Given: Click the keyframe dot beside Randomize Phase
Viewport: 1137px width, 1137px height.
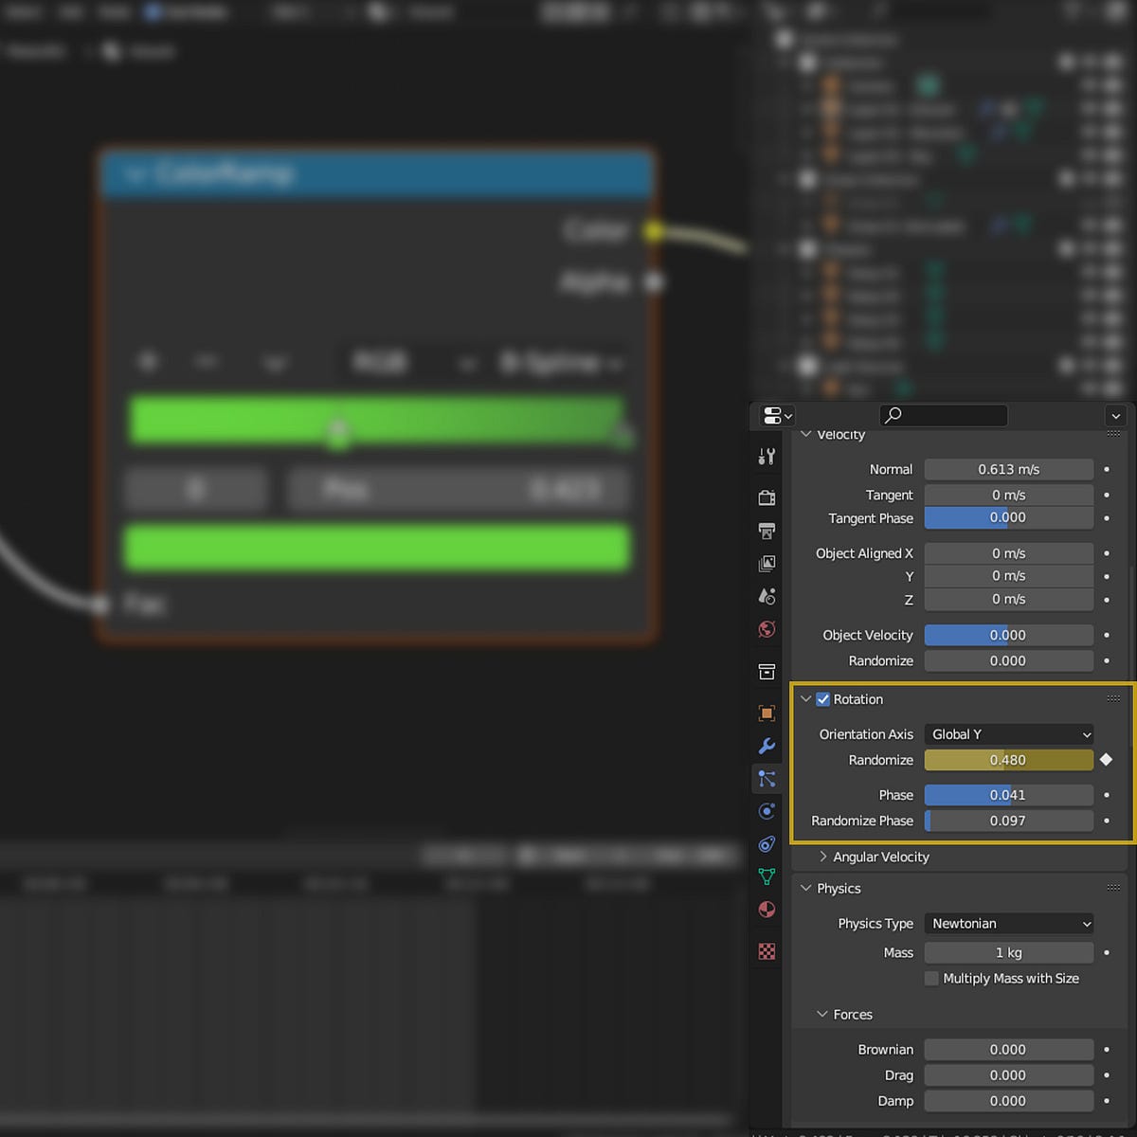Looking at the screenshot, I should click(x=1107, y=821).
